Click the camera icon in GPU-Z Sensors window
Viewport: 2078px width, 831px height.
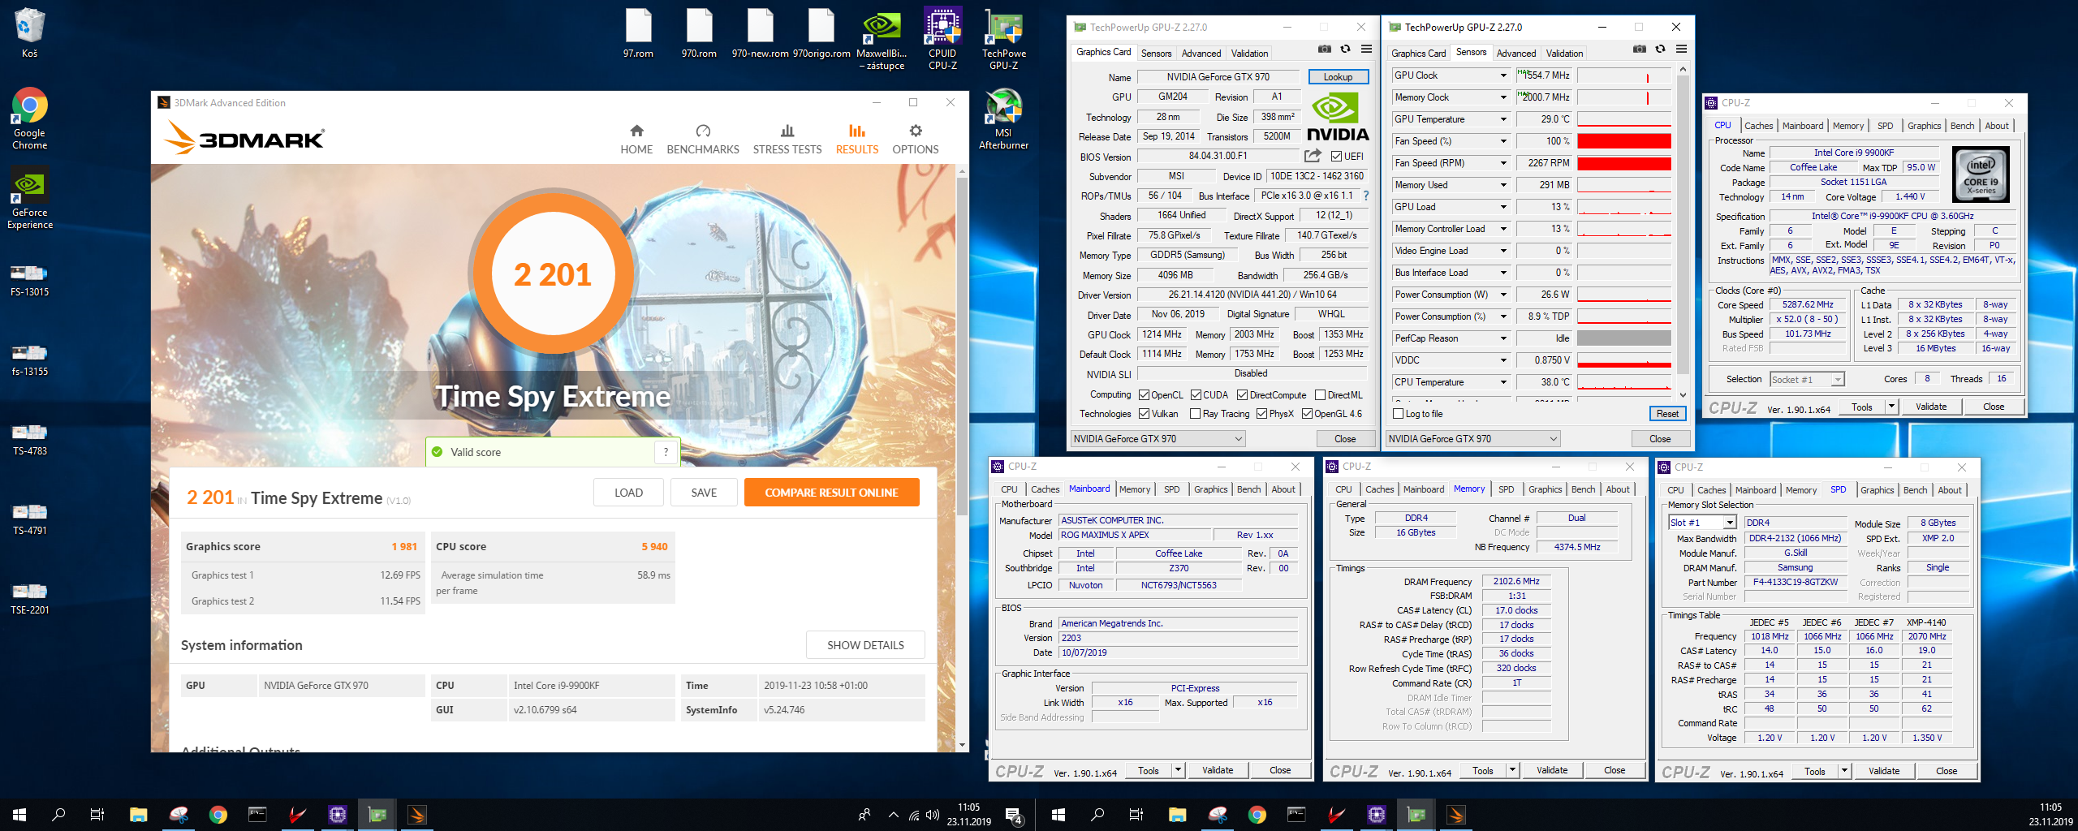tap(1640, 50)
